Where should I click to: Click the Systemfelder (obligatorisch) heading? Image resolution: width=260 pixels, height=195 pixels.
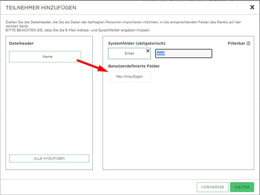(137, 44)
